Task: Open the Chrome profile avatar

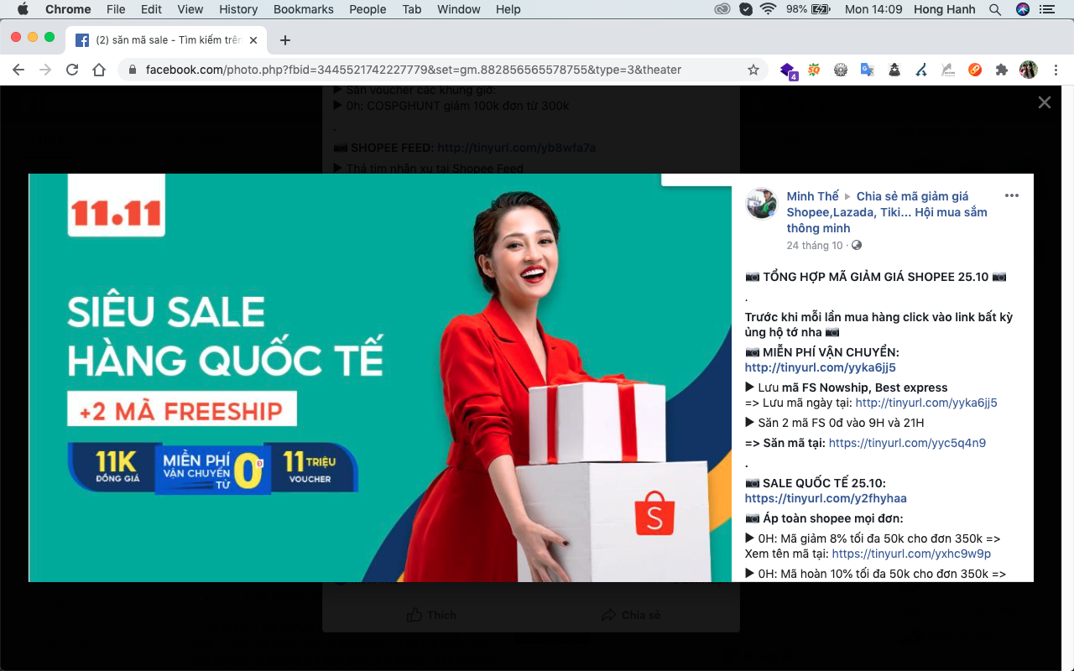Action: 1029,70
